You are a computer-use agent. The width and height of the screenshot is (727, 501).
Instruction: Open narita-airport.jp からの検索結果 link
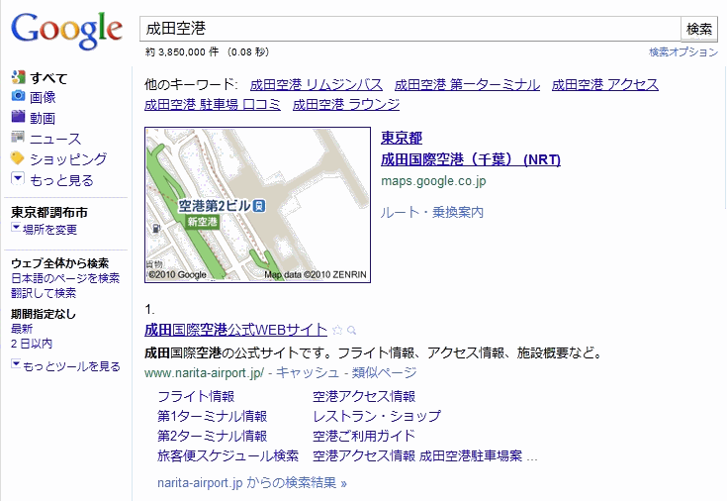(x=252, y=483)
